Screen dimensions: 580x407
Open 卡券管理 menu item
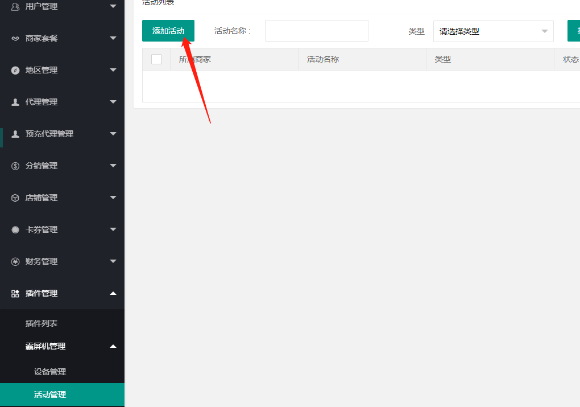pos(62,229)
